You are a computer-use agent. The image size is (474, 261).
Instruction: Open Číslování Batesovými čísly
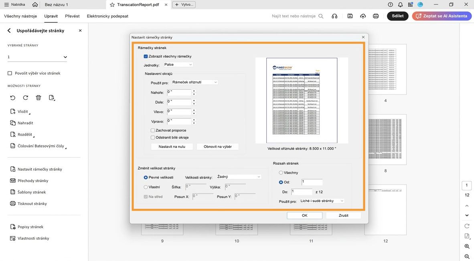[x=38, y=146]
